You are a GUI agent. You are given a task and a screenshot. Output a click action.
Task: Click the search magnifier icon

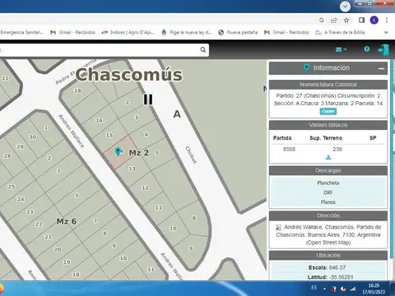click(x=203, y=49)
